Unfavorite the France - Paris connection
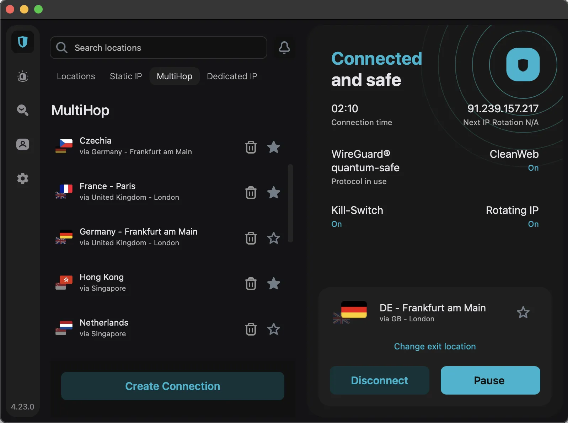 click(x=273, y=193)
